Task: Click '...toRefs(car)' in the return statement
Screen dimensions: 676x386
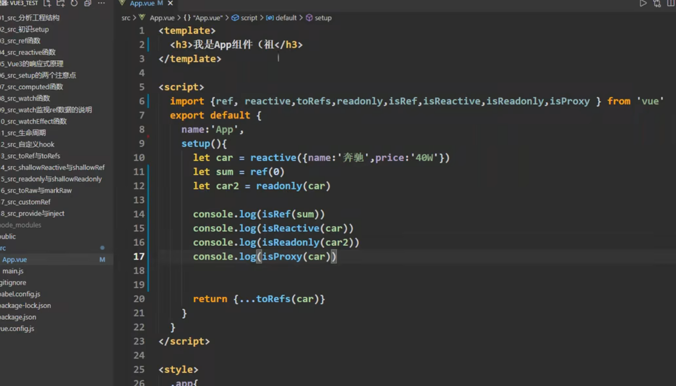Action: [279, 299]
